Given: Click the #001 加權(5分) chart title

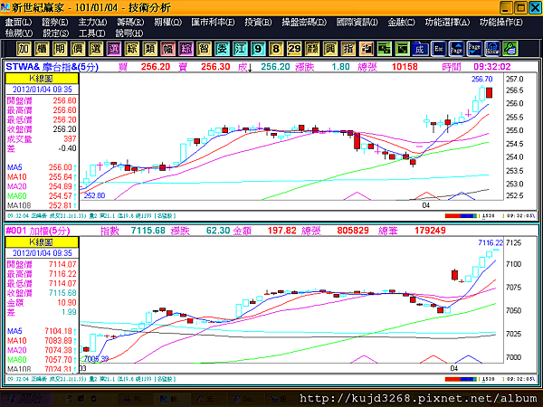Looking at the screenshot, I should click(x=38, y=231).
